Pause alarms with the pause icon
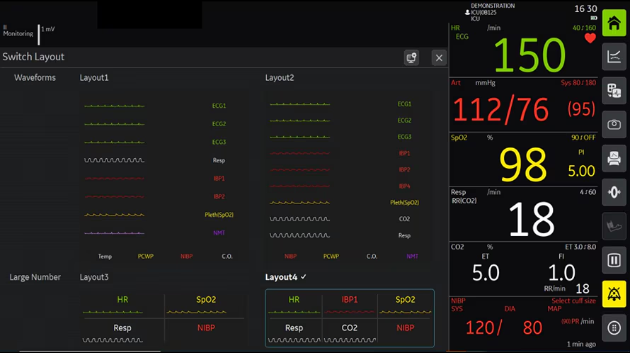This screenshot has height=353, width=630. coord(614,260)
